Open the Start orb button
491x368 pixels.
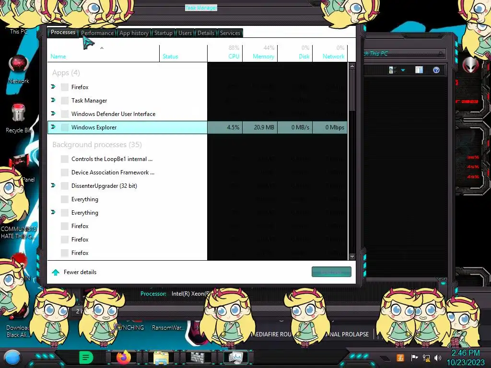(12, 357)
